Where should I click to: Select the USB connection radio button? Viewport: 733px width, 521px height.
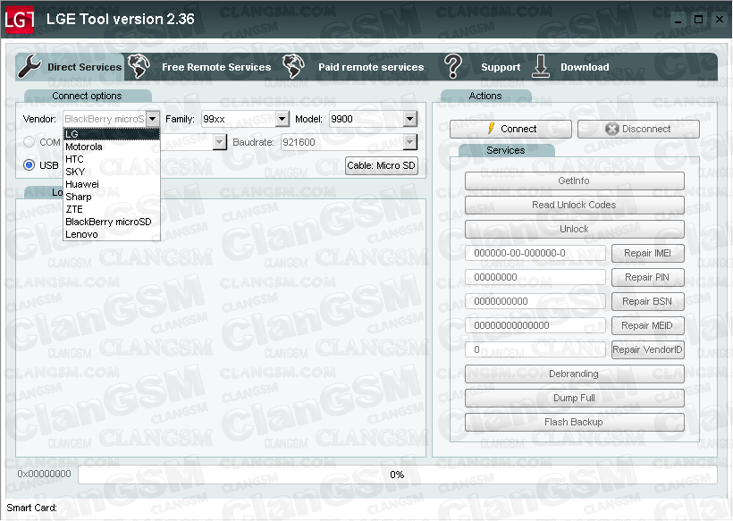(29, 165)
